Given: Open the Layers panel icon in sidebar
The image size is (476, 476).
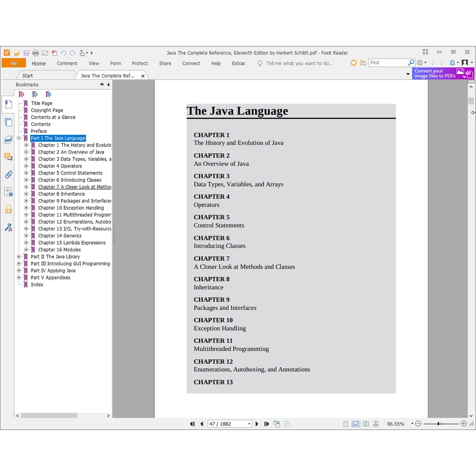Looking at the screenshot, I should click(x=8, y=139).
